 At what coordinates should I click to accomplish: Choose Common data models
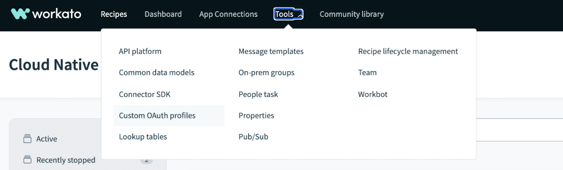[157, 73]
